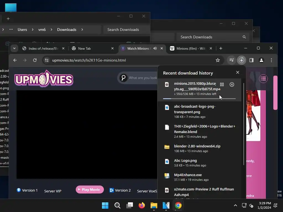The image size is (283, 212).
Task: Open Chrome profile avatar
Action: (x=261, y=60)
